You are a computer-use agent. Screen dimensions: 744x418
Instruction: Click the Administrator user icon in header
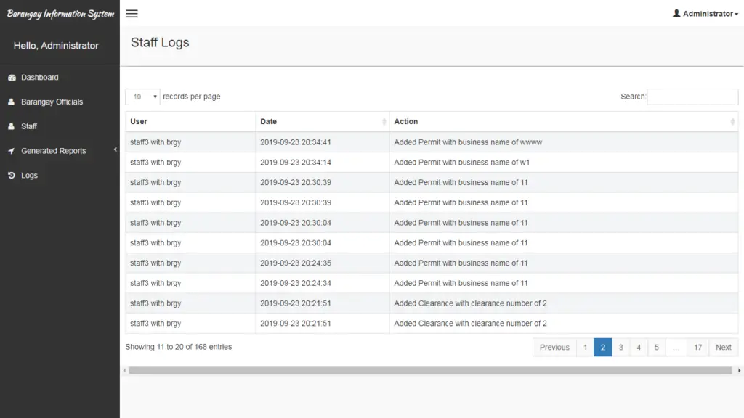click(677, 13)
